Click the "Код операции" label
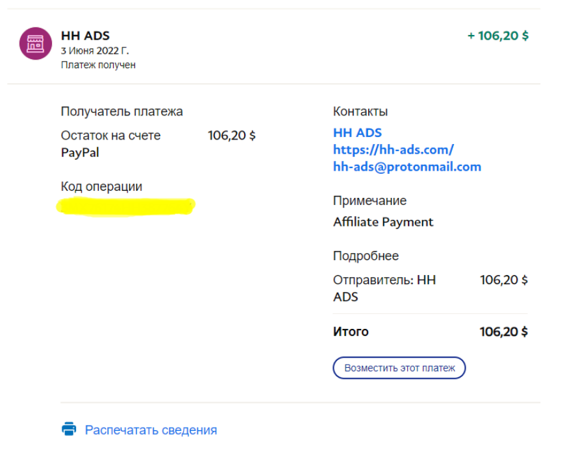Image resolution: width=576 pixels, height=449 pixels. point(101,187)
